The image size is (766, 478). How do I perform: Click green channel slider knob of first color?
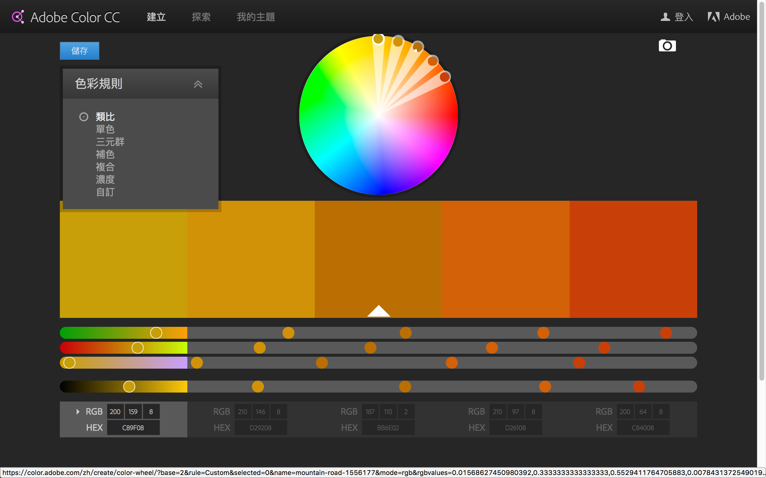click(137, 348)
